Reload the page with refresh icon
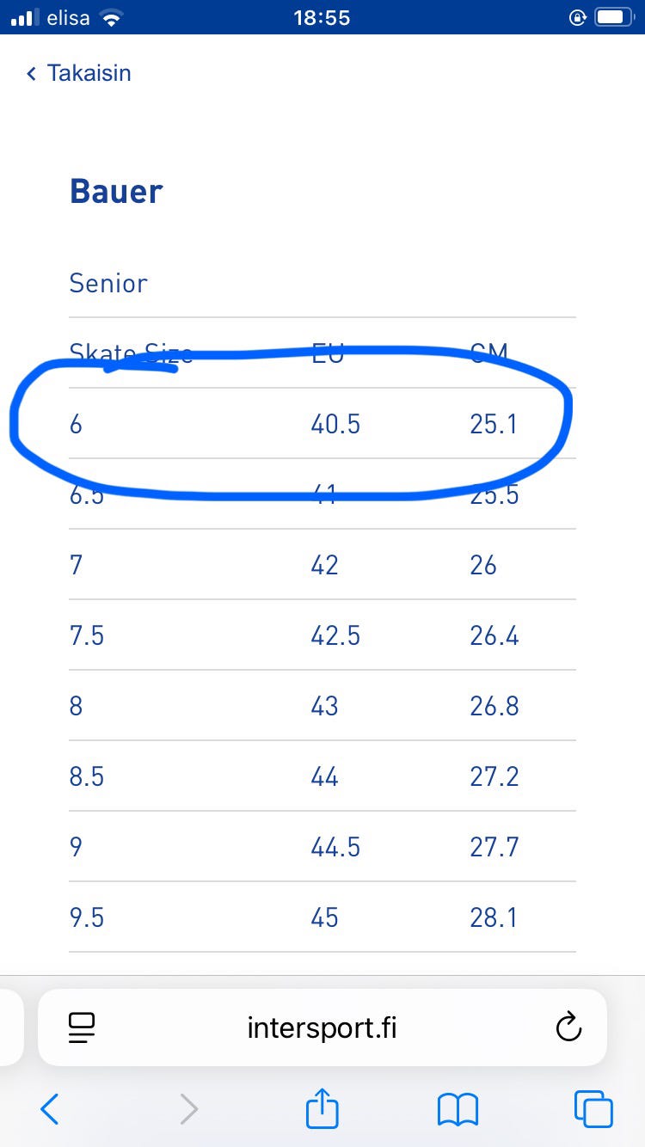The width and height of the screenshot is (645, 1147). pos(568,1027)
